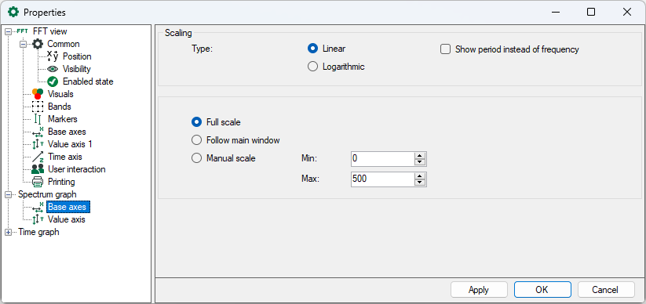This screenshot has height=304, width=646.
Task: Click the Value axis 1 icon
Action: (x=38, y=144)
